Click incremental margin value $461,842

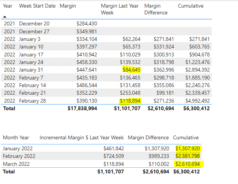(x=114, y=148)
